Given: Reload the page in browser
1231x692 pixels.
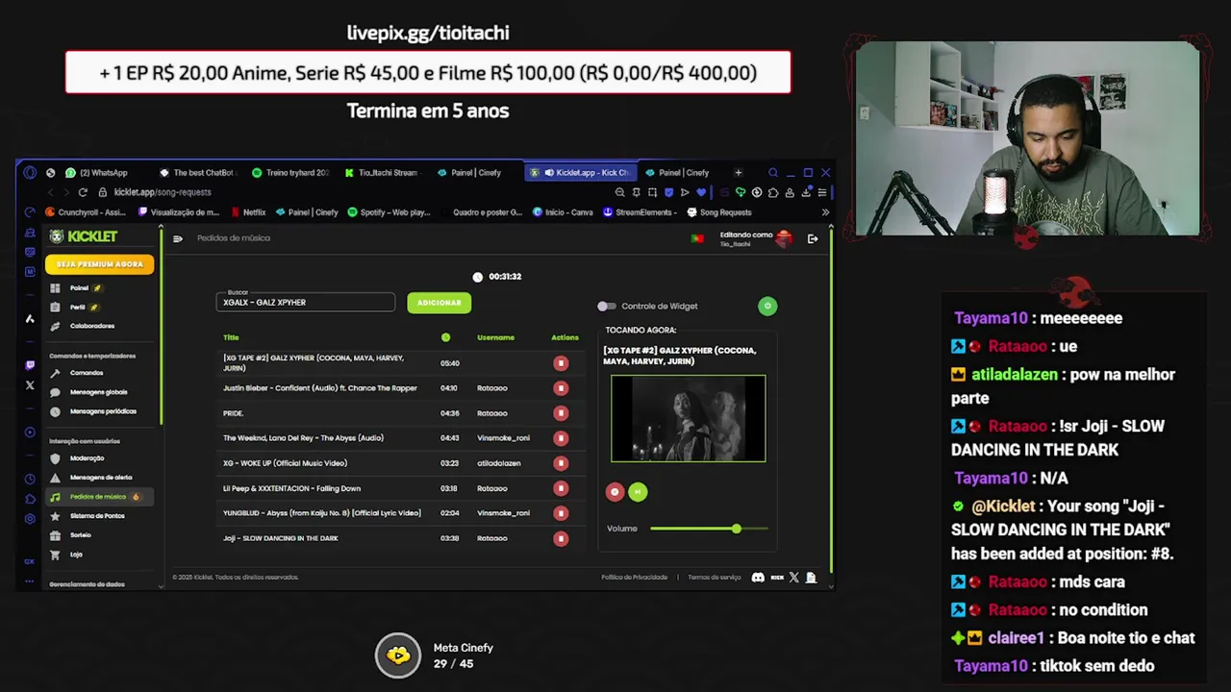Looking at the screenshot, I should (x=83, y=192).
